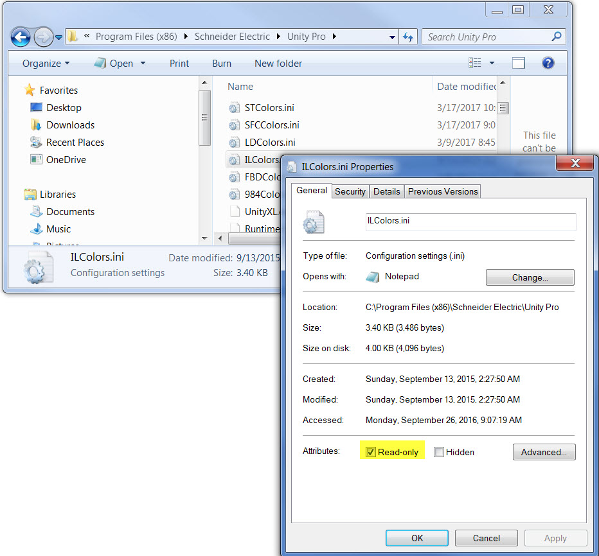Uncheck the Read-only checkbox
The height and width of the screenshot is (556, 599).
coord(370,452)
